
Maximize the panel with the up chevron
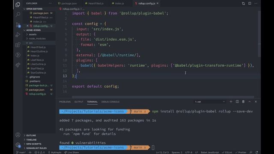(x=250, y=102)
